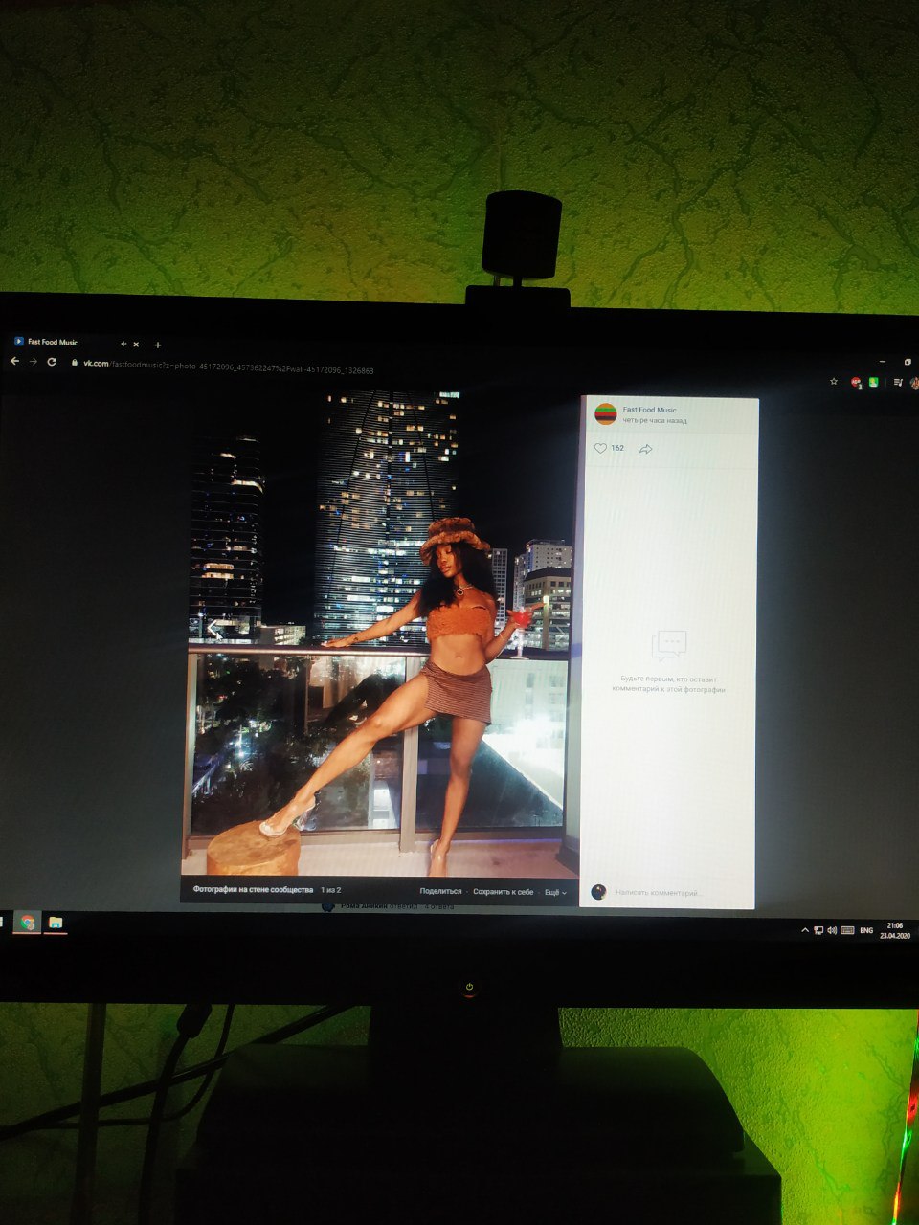This screenshot has height=1225, width=919.
Task: Like the photo with the heart
Action: pos(601,448)
